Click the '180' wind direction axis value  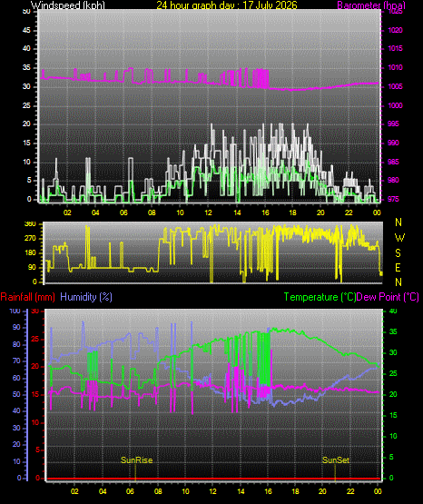click(31, 253)
